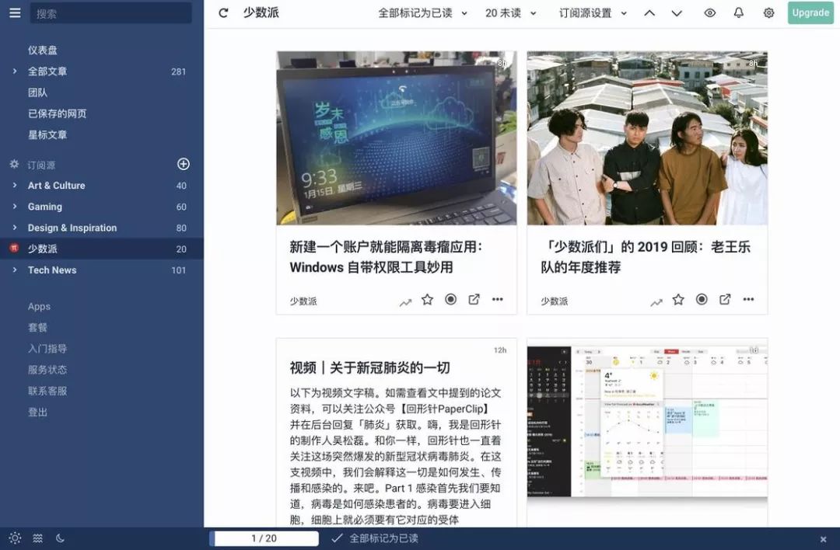
Task: Click 登出 to log out
Action: point(37,412)
